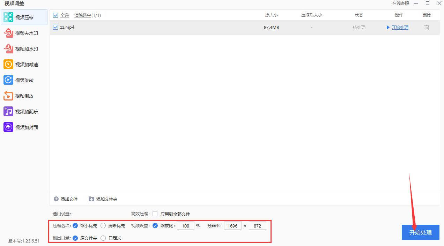The width and height of the screenshot is (444, 246).
Task: Uncheck the zz.mp4 file checkbox
Action: (55, 27)
